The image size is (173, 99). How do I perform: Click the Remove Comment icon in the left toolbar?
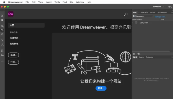coord(2,55)
